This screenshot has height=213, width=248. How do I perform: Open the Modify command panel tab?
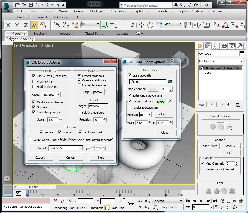[x=208, y=46]
